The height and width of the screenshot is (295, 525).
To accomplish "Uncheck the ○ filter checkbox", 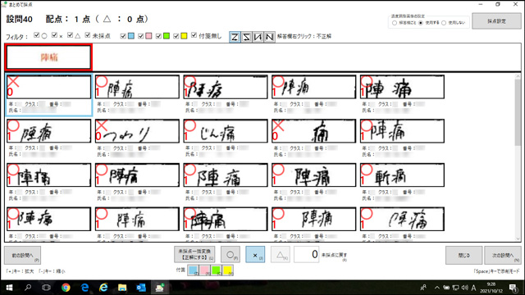I will [37, 35].
